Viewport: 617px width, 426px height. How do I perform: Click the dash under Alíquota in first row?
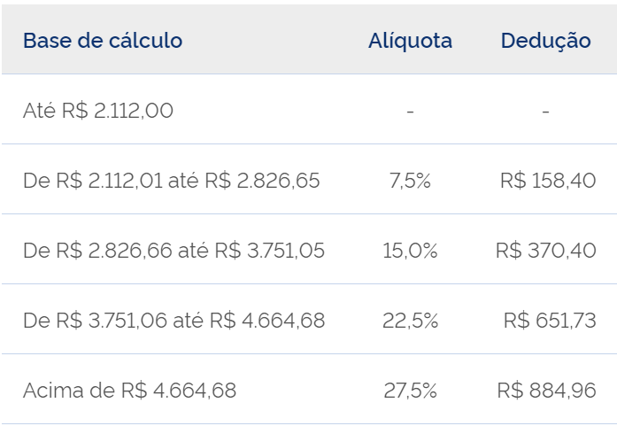(410, 112)
